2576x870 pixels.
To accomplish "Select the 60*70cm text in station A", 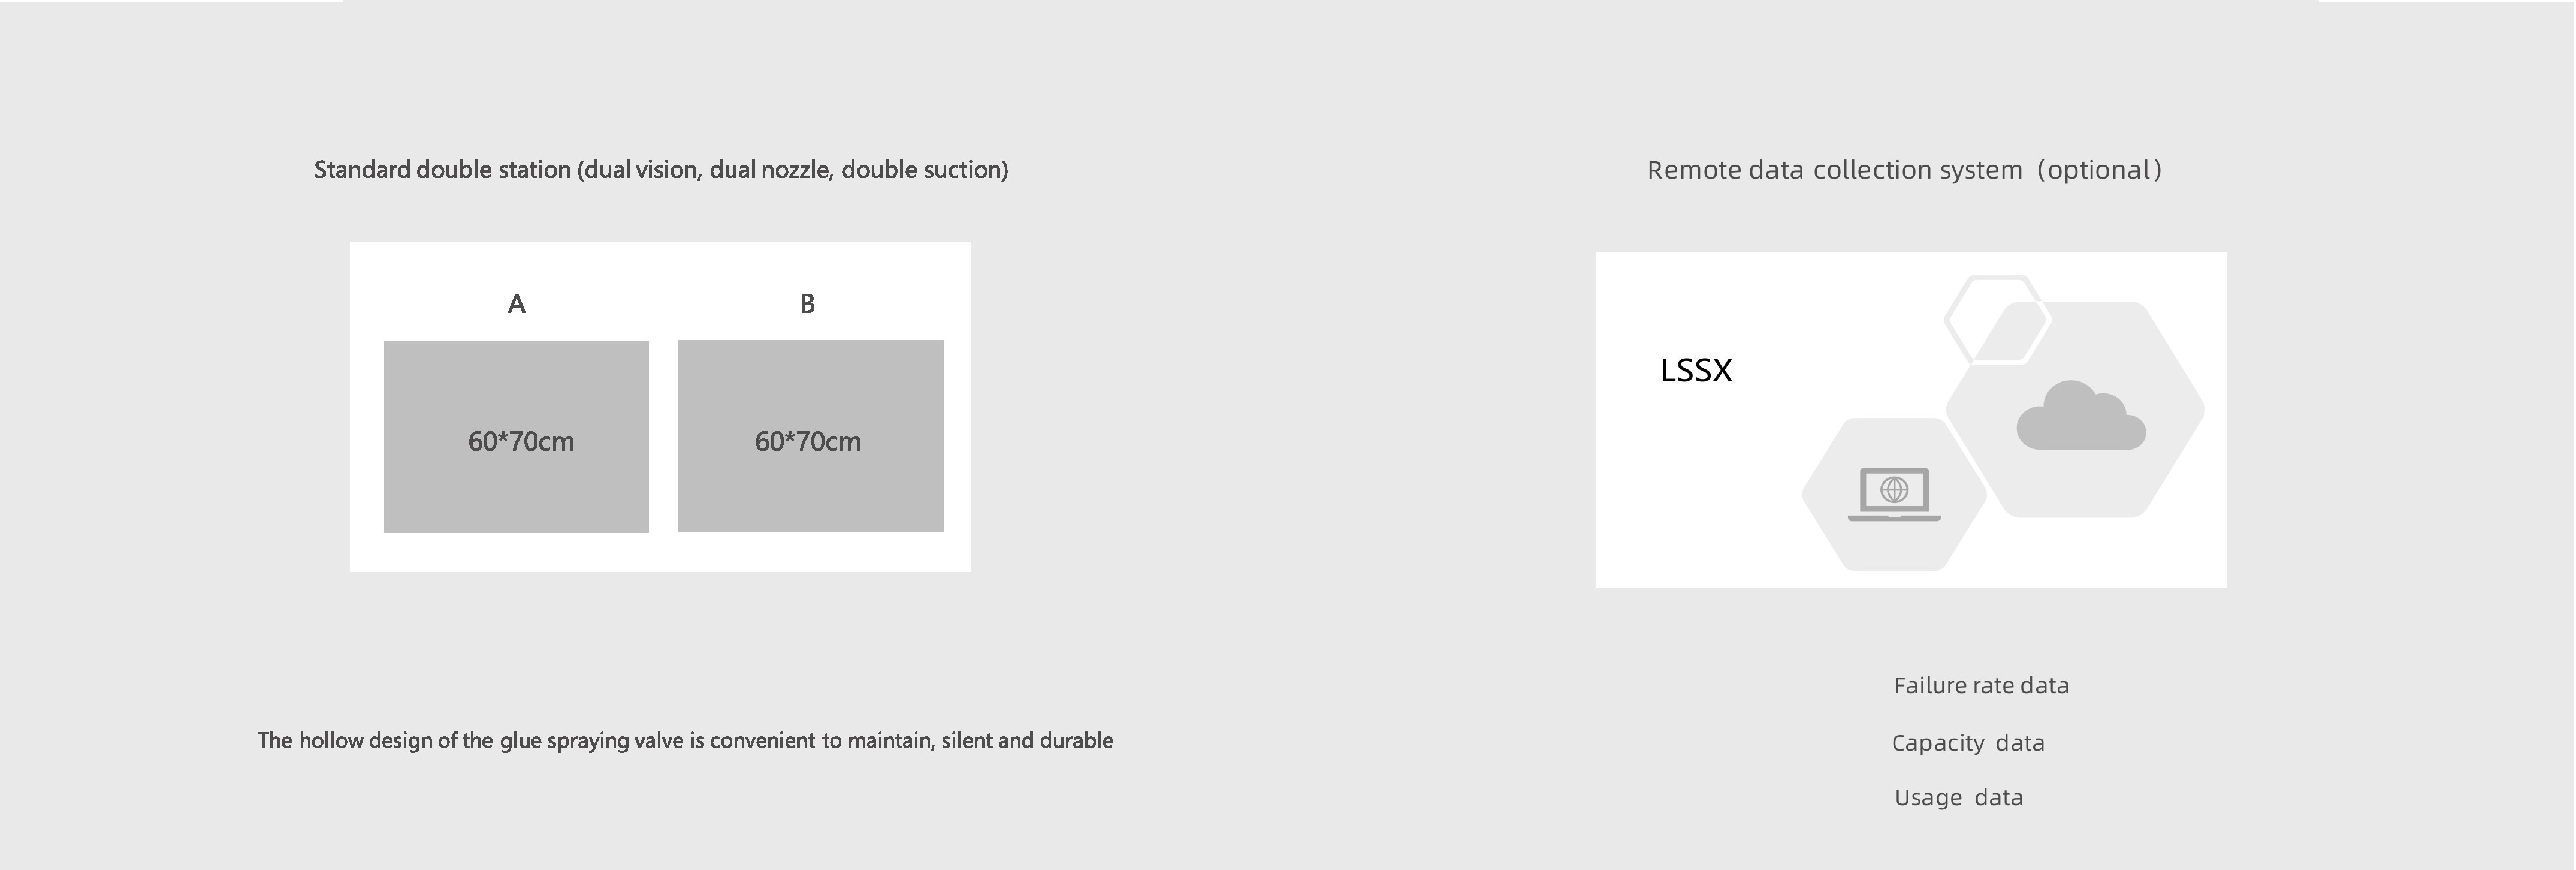I will 521,441.
